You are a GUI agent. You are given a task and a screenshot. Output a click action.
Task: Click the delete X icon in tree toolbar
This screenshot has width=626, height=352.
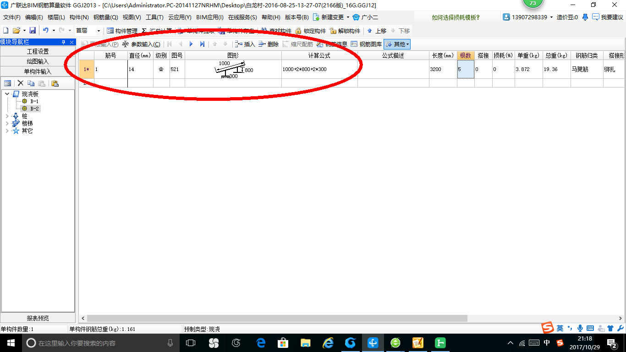click(x=21, y=83)
